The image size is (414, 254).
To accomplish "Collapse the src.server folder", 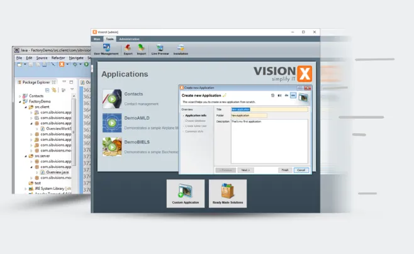I will pos(26,156).
